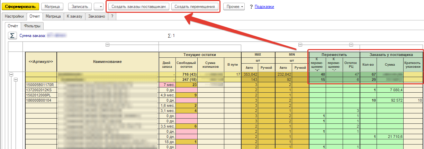Switch to the К заказу tab
The width and height of the screenshot is (424, 149).
pyautogui.click(x=75, y=16)
